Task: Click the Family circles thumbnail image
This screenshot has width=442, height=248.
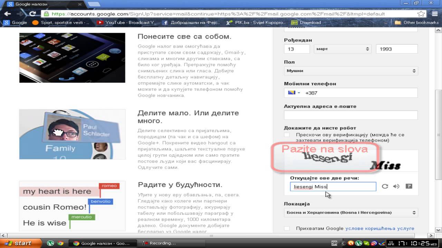Action: pos(72,134)
